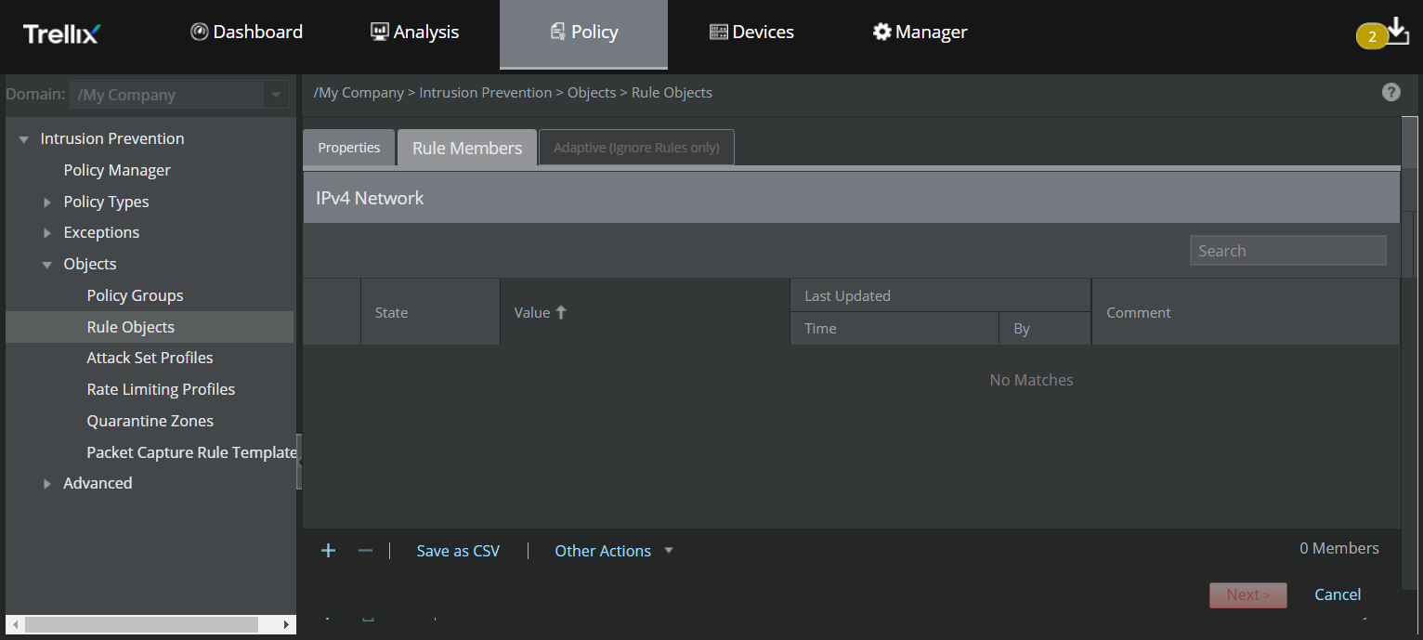Collapse the Intrusion Prevention tree node

24,139
